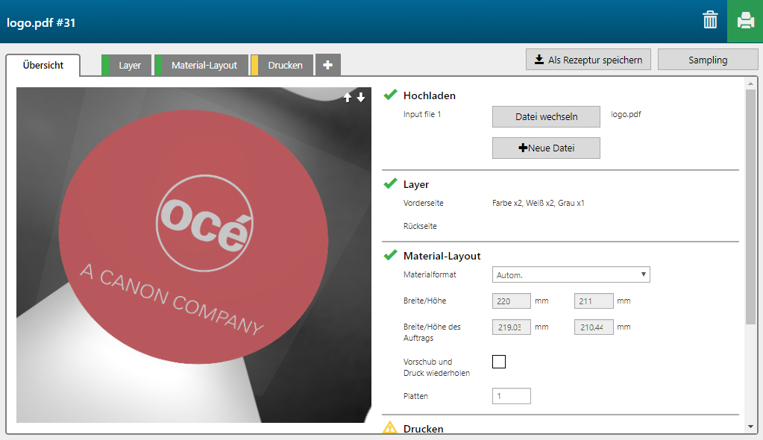Click the Layer section heading
Viewport: 763px width, 440px height.
click(x=416, y=184)
